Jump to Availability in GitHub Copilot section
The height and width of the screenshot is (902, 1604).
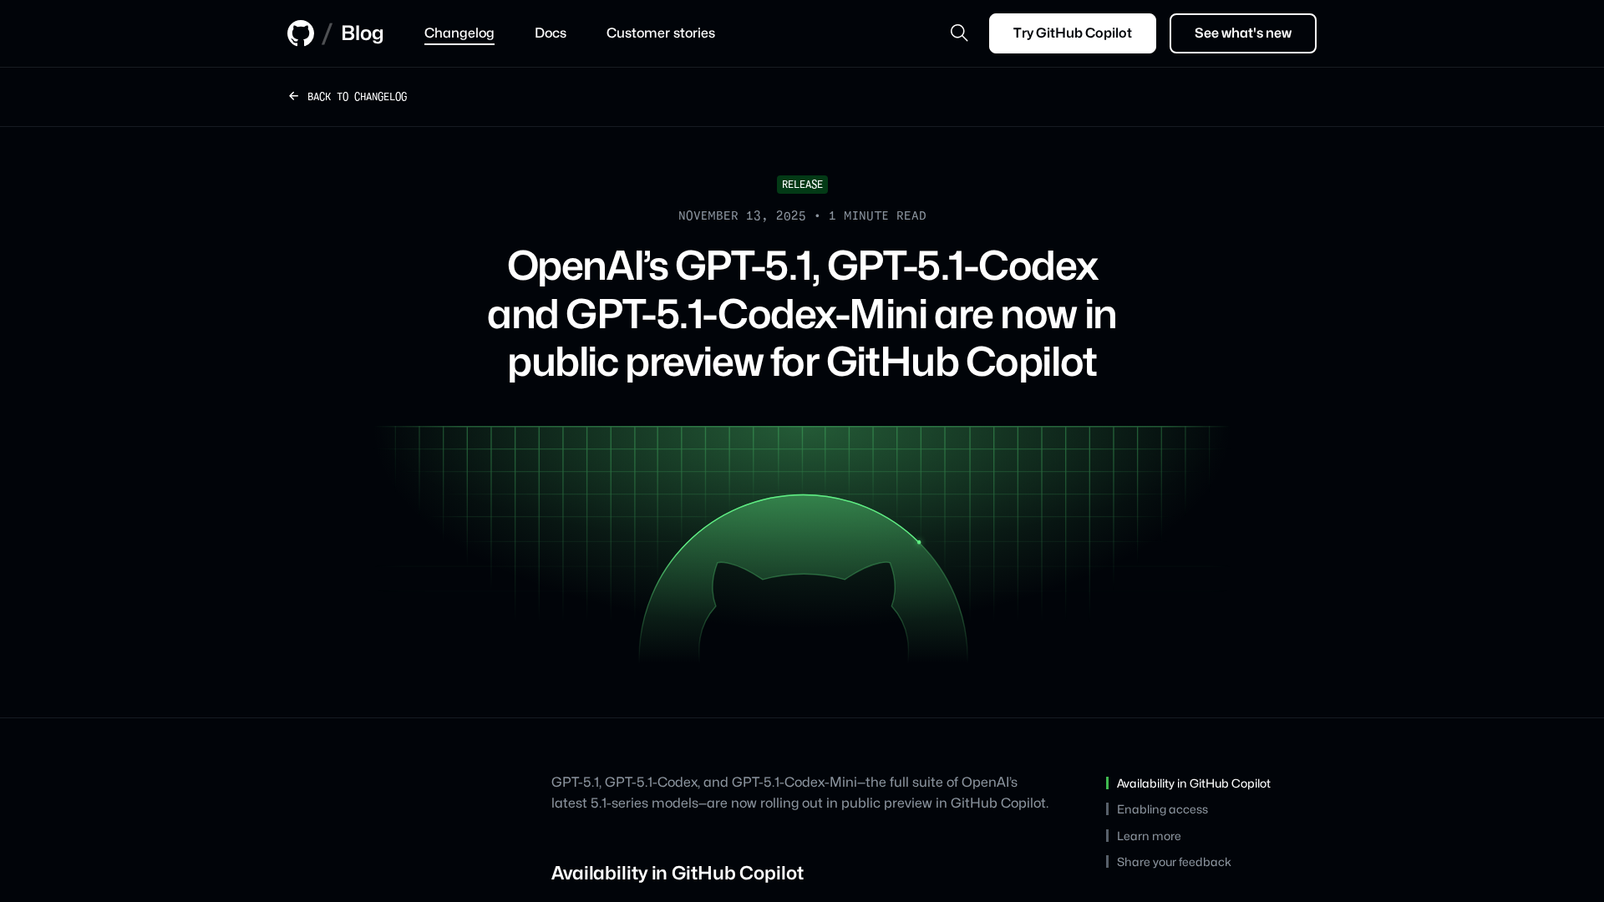coord(1193,783)
